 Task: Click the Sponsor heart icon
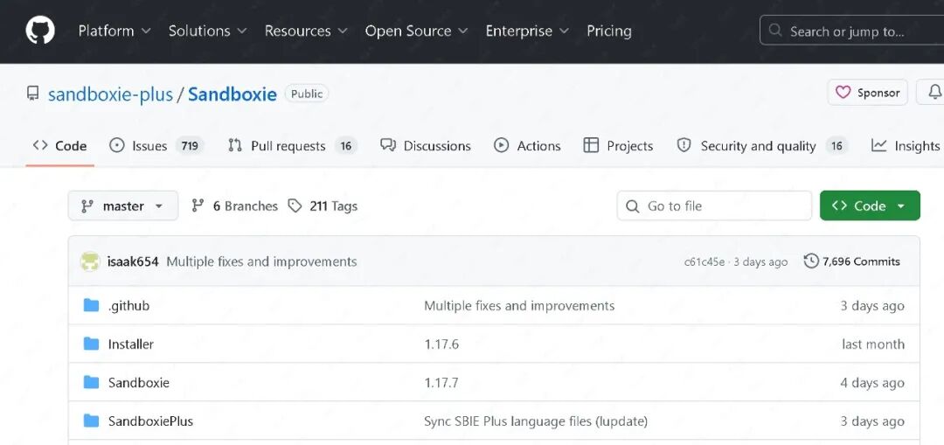(843, 93)
